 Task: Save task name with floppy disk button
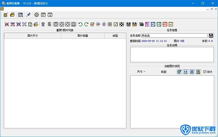(211, 36)
